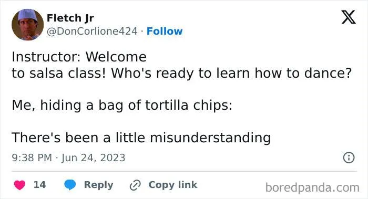Click the boredpanda.com watermark
The width and height of the screenshot is (368, 199).
click(x=312, y=188)
